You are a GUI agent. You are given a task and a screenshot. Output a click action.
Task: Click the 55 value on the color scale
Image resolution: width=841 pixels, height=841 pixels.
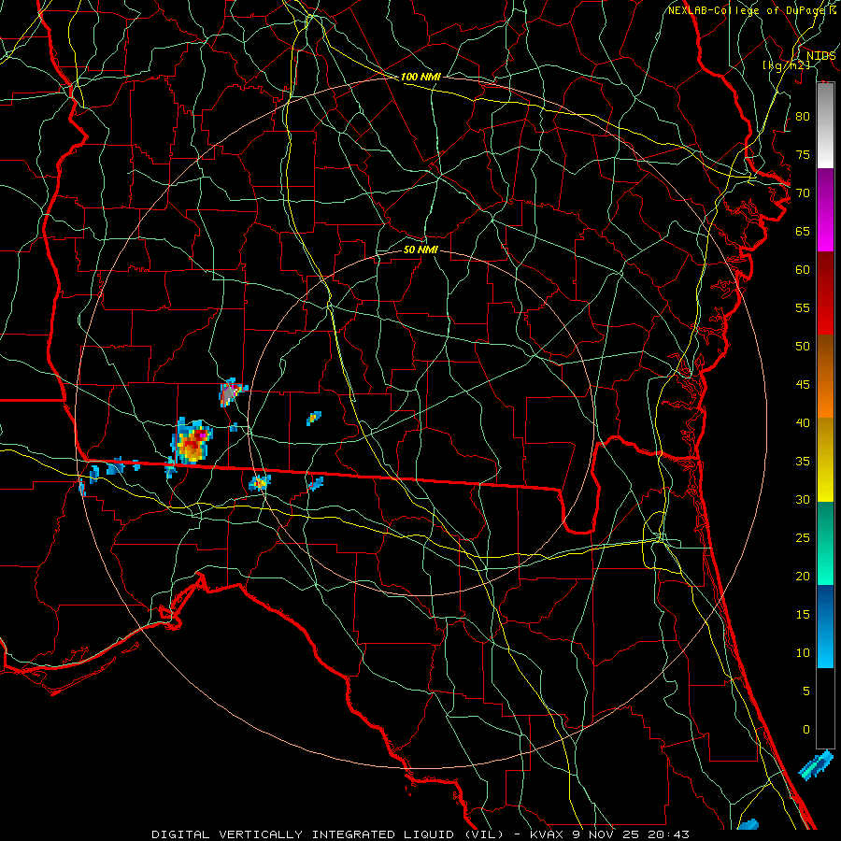[803, 307]
